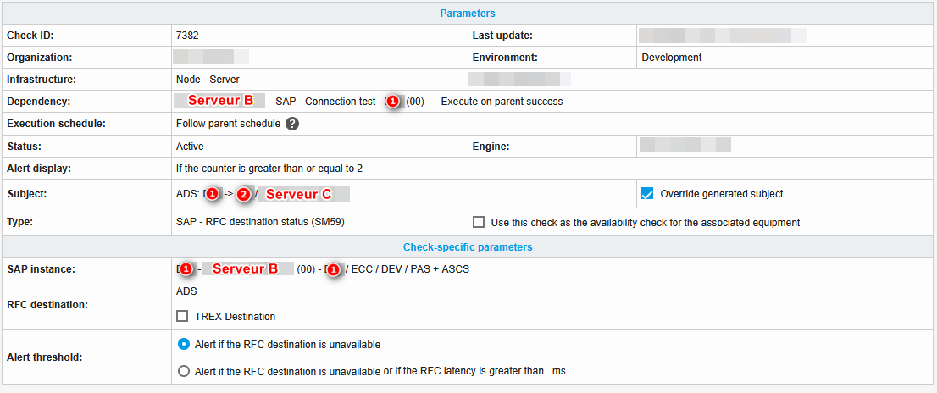
Task: Choose the RFC latency greater than option
Action: (x=184, y=371)
